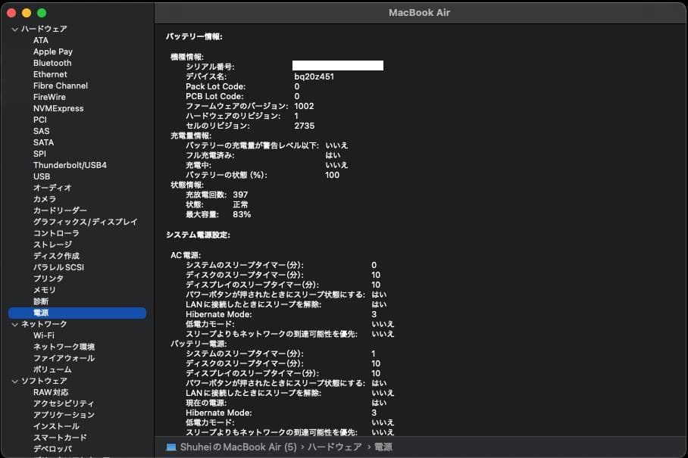The width and height of the screenshot is (688, 458).
Task: Select インストール in the sidebar
Action: [x=56, y=427]
